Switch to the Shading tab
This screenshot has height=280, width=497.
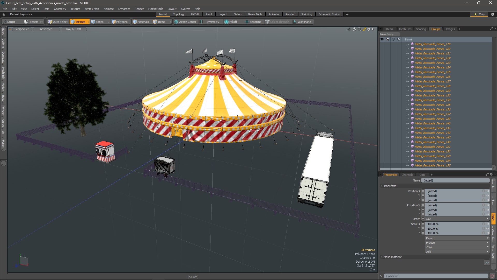421,29
